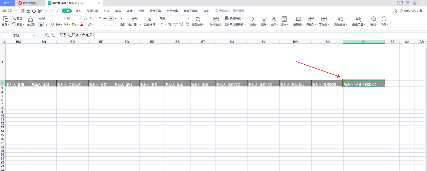The image size is (427, 171).
Task: Toggle left text alignment
Action: click(99, 24)
